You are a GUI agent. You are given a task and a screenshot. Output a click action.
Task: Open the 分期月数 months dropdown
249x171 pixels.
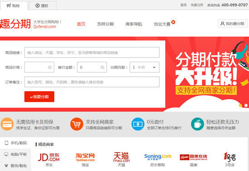(x=144, y=67)
